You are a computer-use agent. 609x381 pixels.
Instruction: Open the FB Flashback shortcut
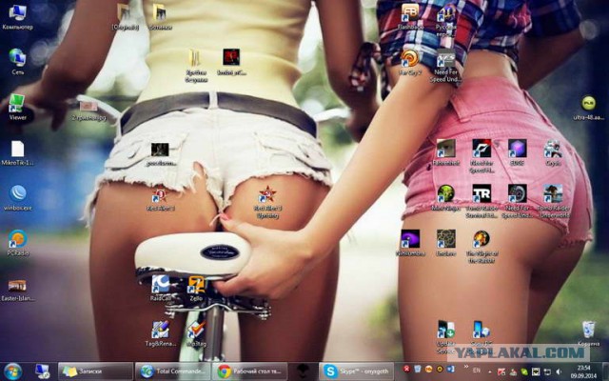410,17
